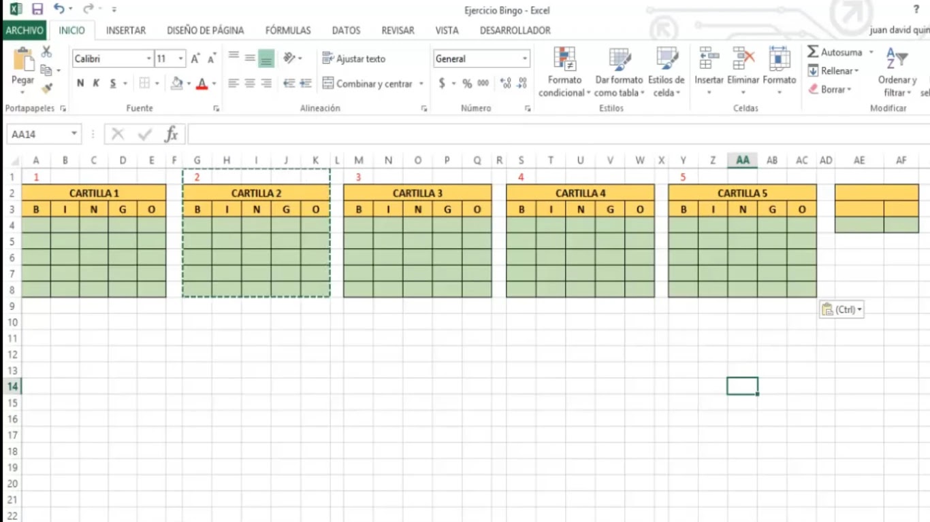This screenshot has height=522, width=930.
Task: Apply thousands separator style
Action: pyautogui.click(x=483, y=84)
